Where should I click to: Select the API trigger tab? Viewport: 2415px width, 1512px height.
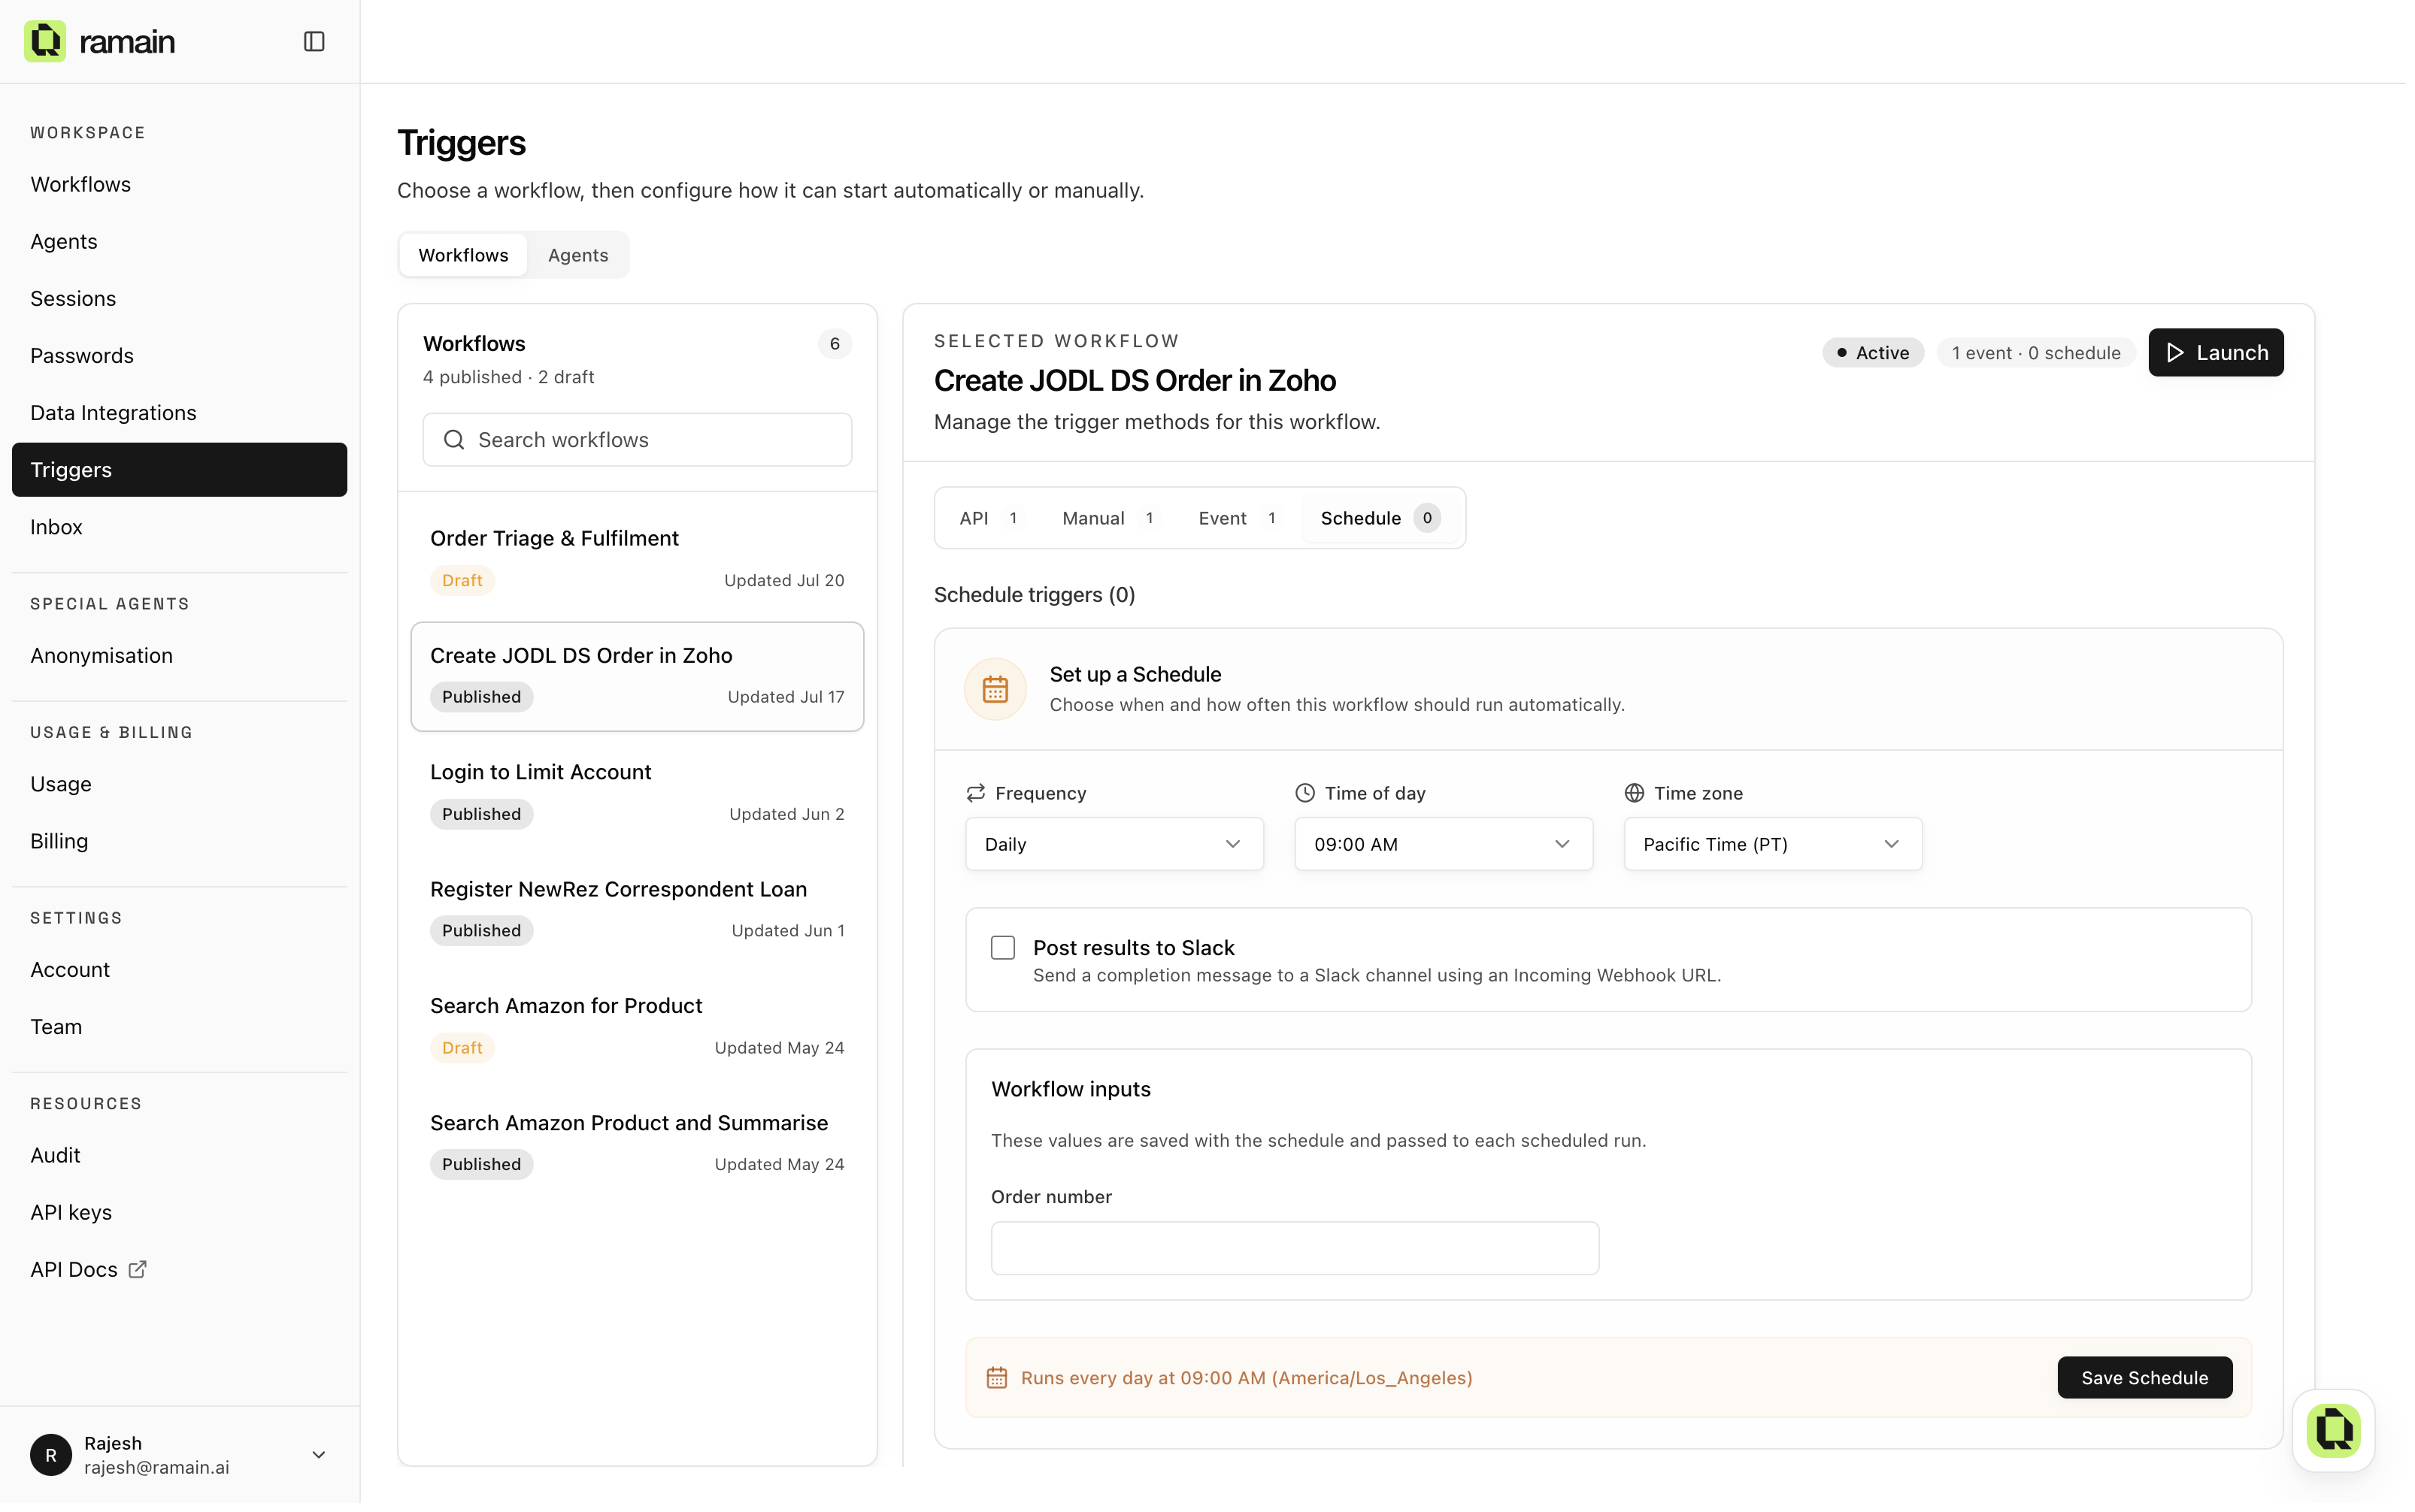point(990,519)
